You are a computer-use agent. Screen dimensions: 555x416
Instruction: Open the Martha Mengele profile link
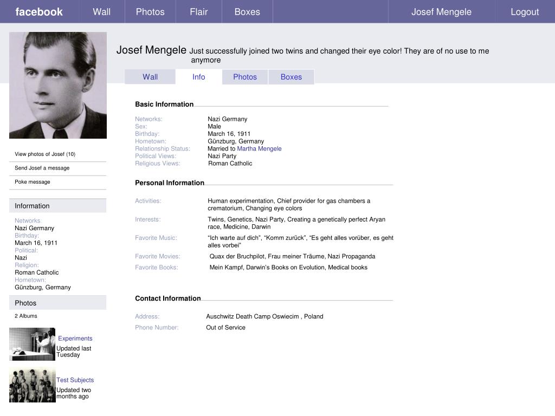click(x=259, y=148)
